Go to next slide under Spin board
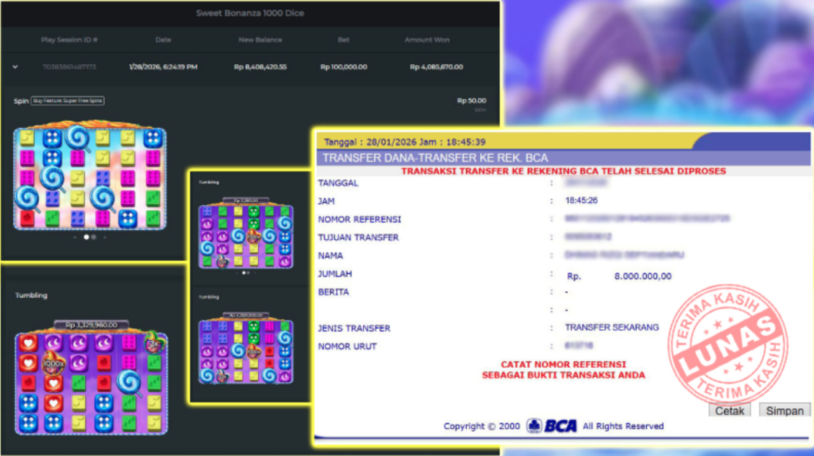Screen dimensions: 814x456 105,237
